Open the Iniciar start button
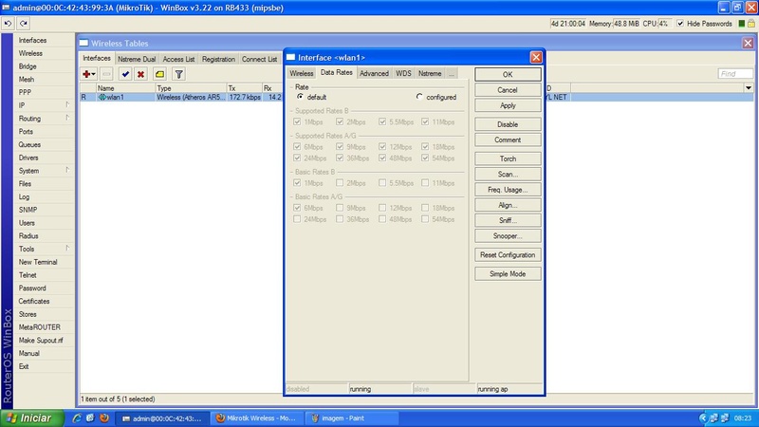 click(x=32, y=418)
